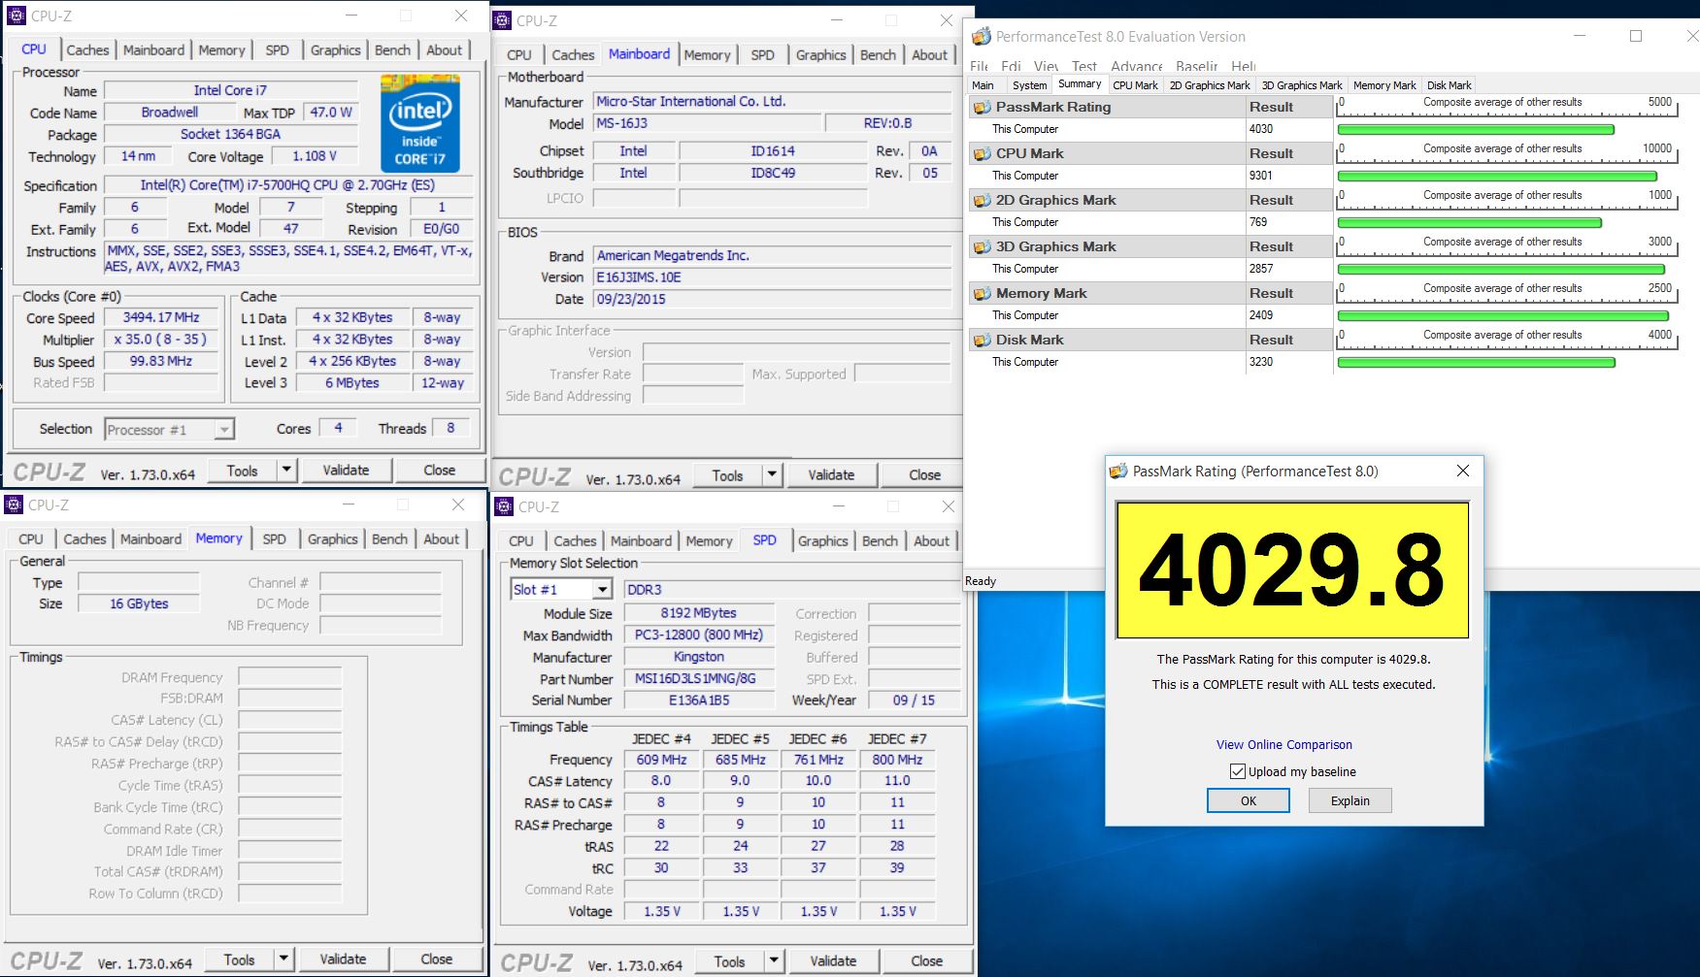The height and width of the screenshot is (977, 1700).
Task: Click the Intel Core i7 inside logo
Action: click(420, 124)
